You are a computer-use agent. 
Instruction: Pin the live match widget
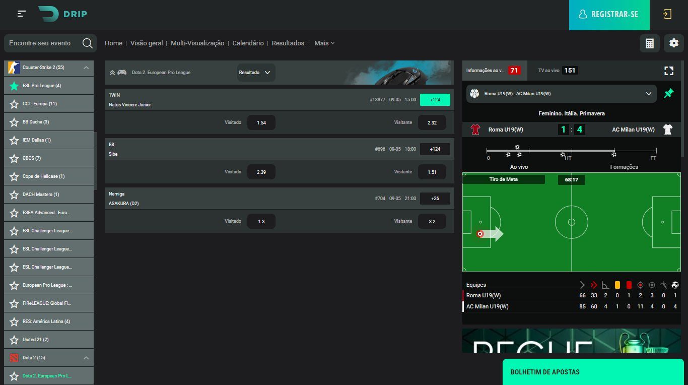(x=669, y=94)
